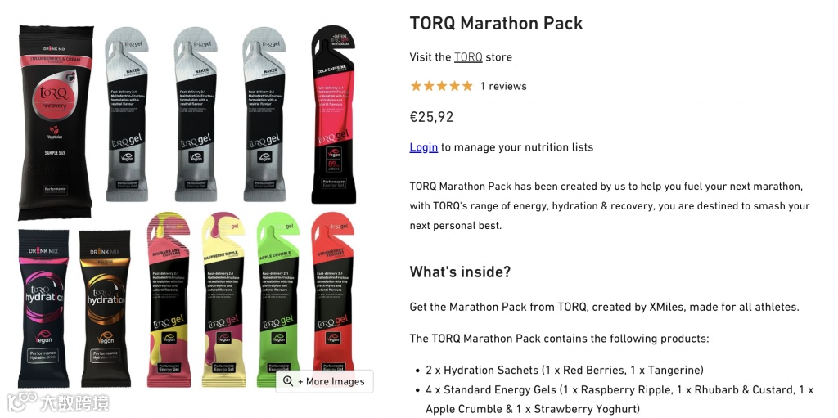The height and width of the screenshot is (418, 838).
Task: Click the What's inside? heading
Action: click(x=460, y=272)
